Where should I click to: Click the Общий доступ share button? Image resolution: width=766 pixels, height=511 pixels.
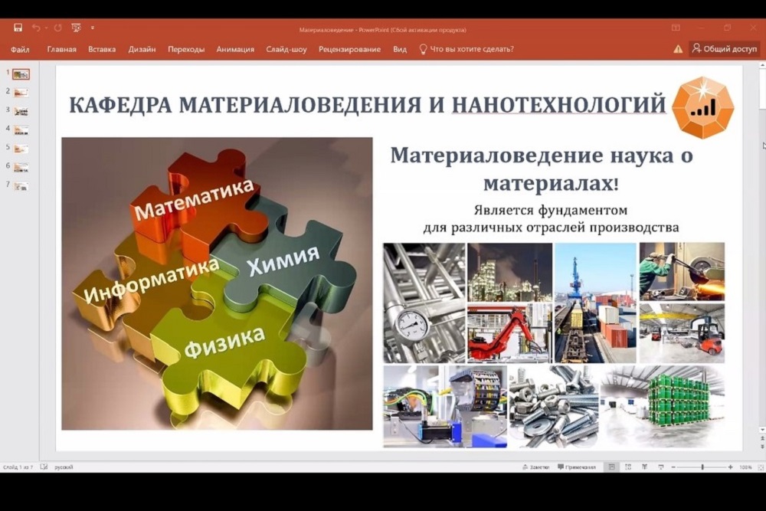pyautogui.click(x=724, y=48)
